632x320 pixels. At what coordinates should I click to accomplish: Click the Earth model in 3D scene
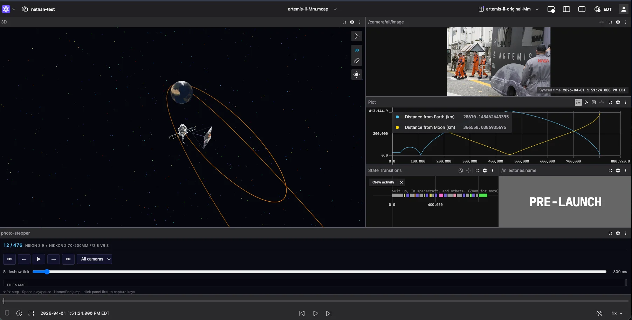(181, 92)
